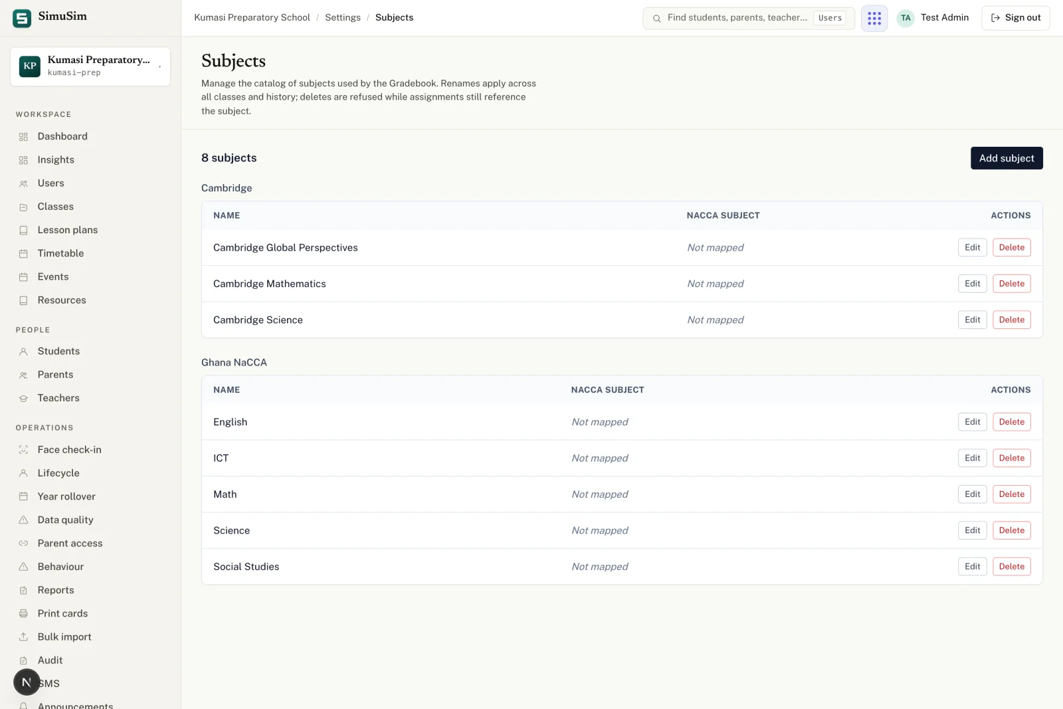Expand the Kumasi Preparatory school switcher
The height and width of the screenshot is (709, 1063).
90,66
